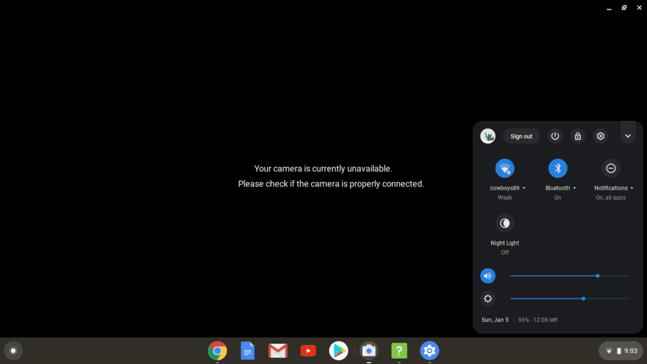
Task: Open the lock screen from quick settings
Action: (577, 136)
